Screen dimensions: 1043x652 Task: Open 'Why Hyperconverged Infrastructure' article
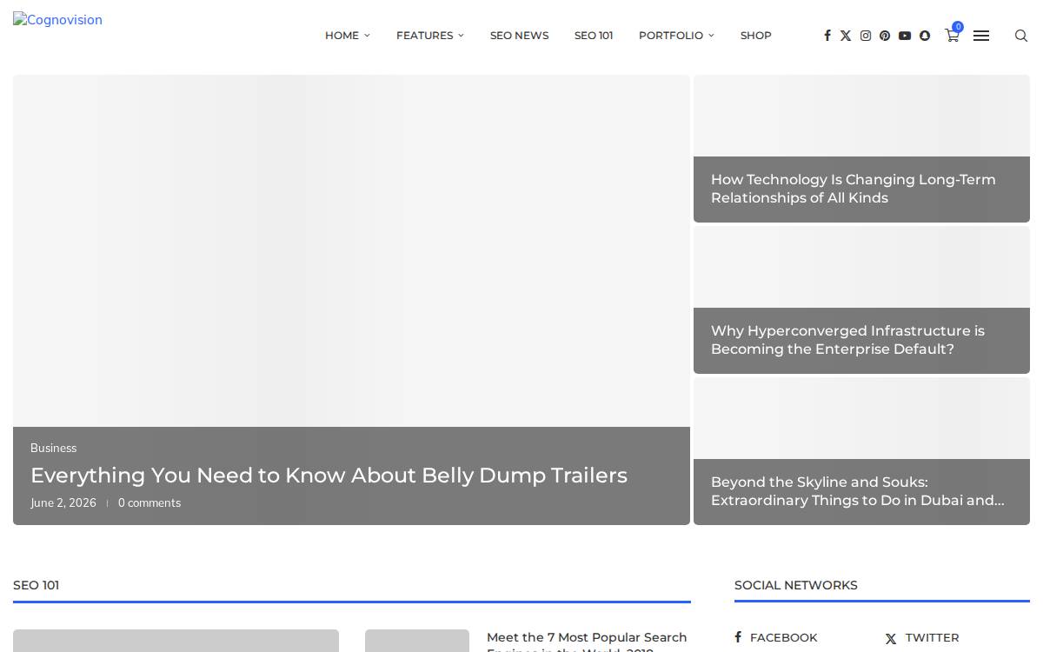point(847,340)
